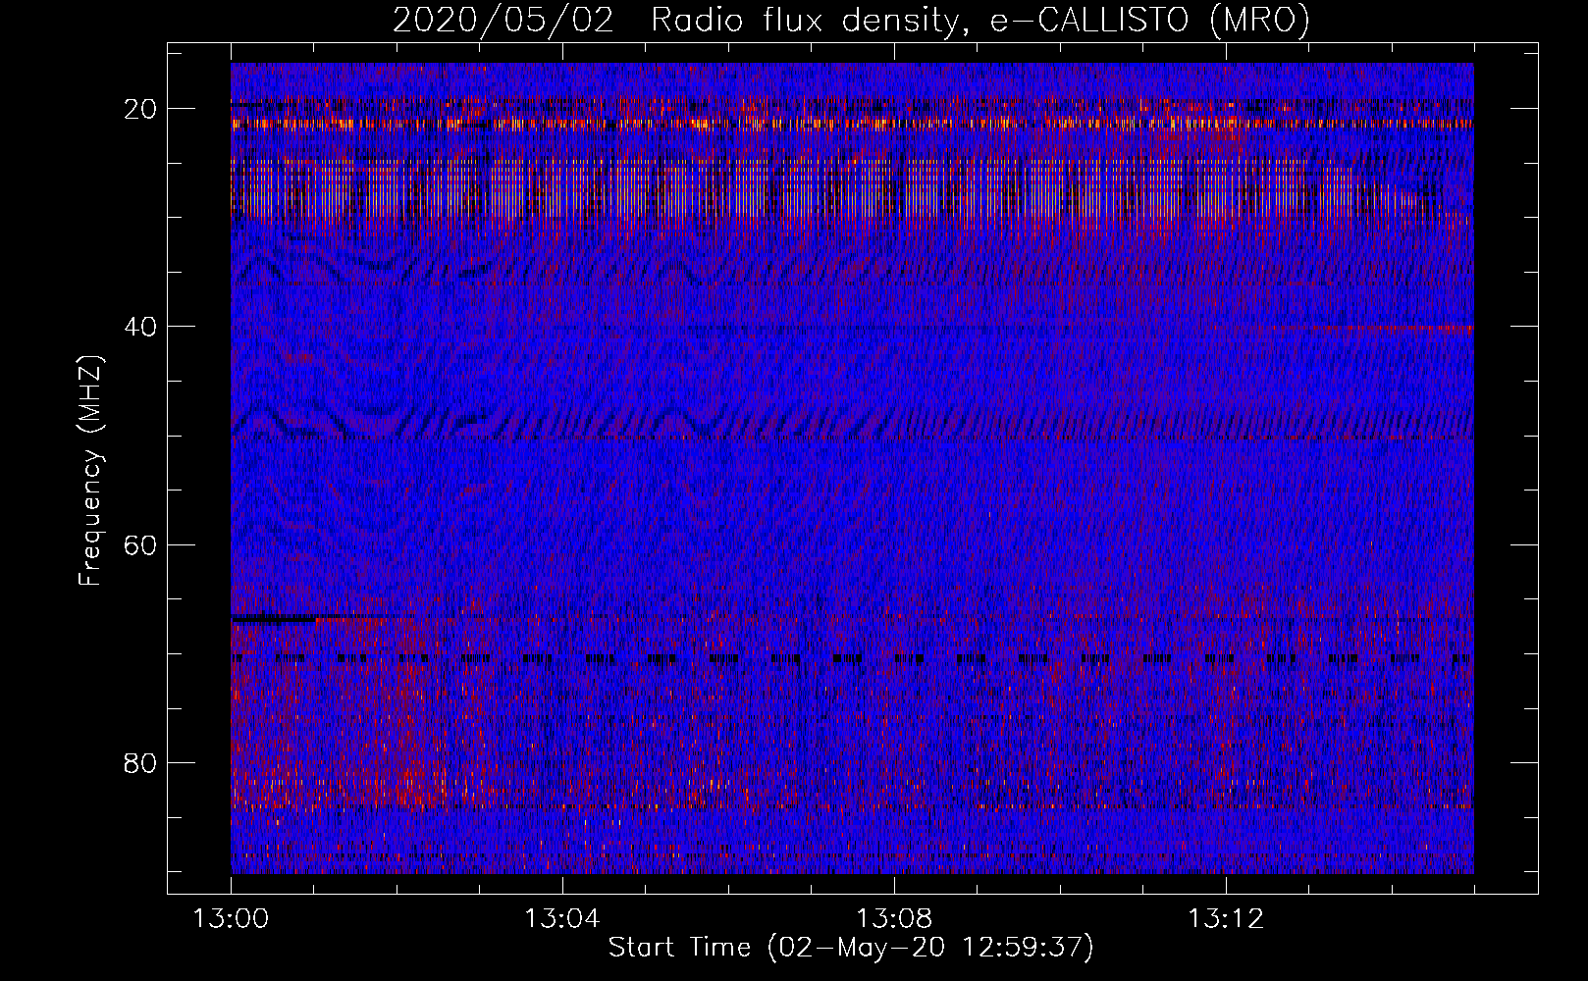Click the 13:00 time tick label
1588x981 pixels.
click(231, 919)
